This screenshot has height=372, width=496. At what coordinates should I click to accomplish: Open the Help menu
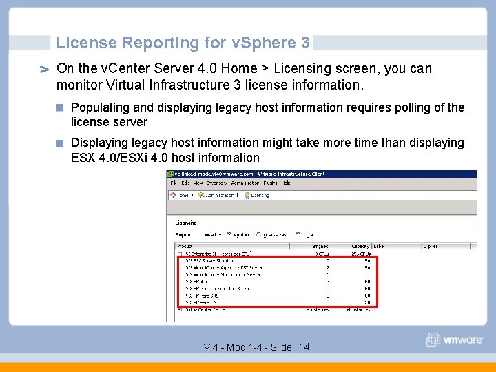(x=287, y=183)
